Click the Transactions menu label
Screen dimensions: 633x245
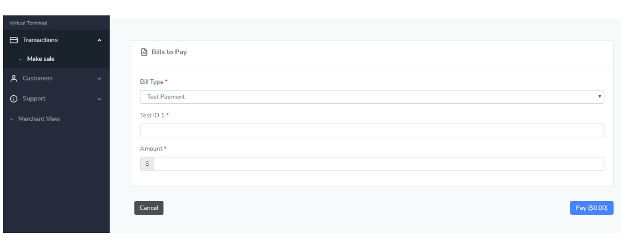(x=40, y=40)
